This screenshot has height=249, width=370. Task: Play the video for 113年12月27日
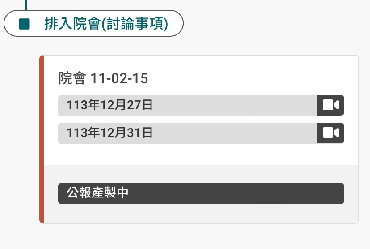tap(330, 105)
